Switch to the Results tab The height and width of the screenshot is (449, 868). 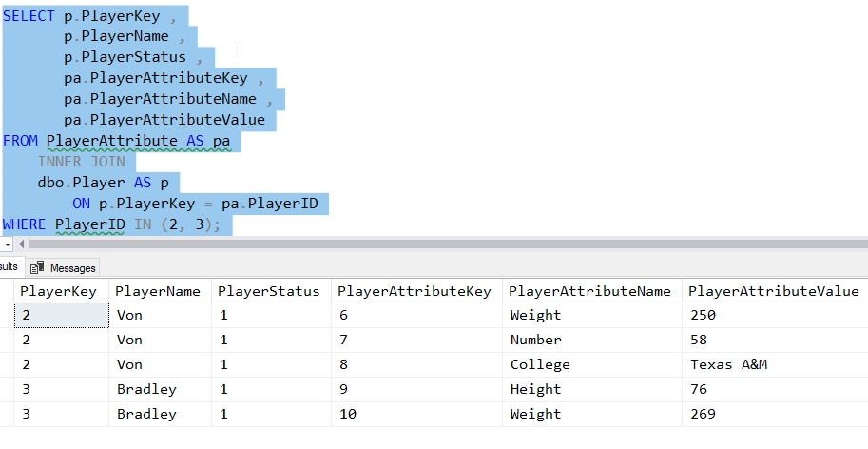click(x=11, y=266)
